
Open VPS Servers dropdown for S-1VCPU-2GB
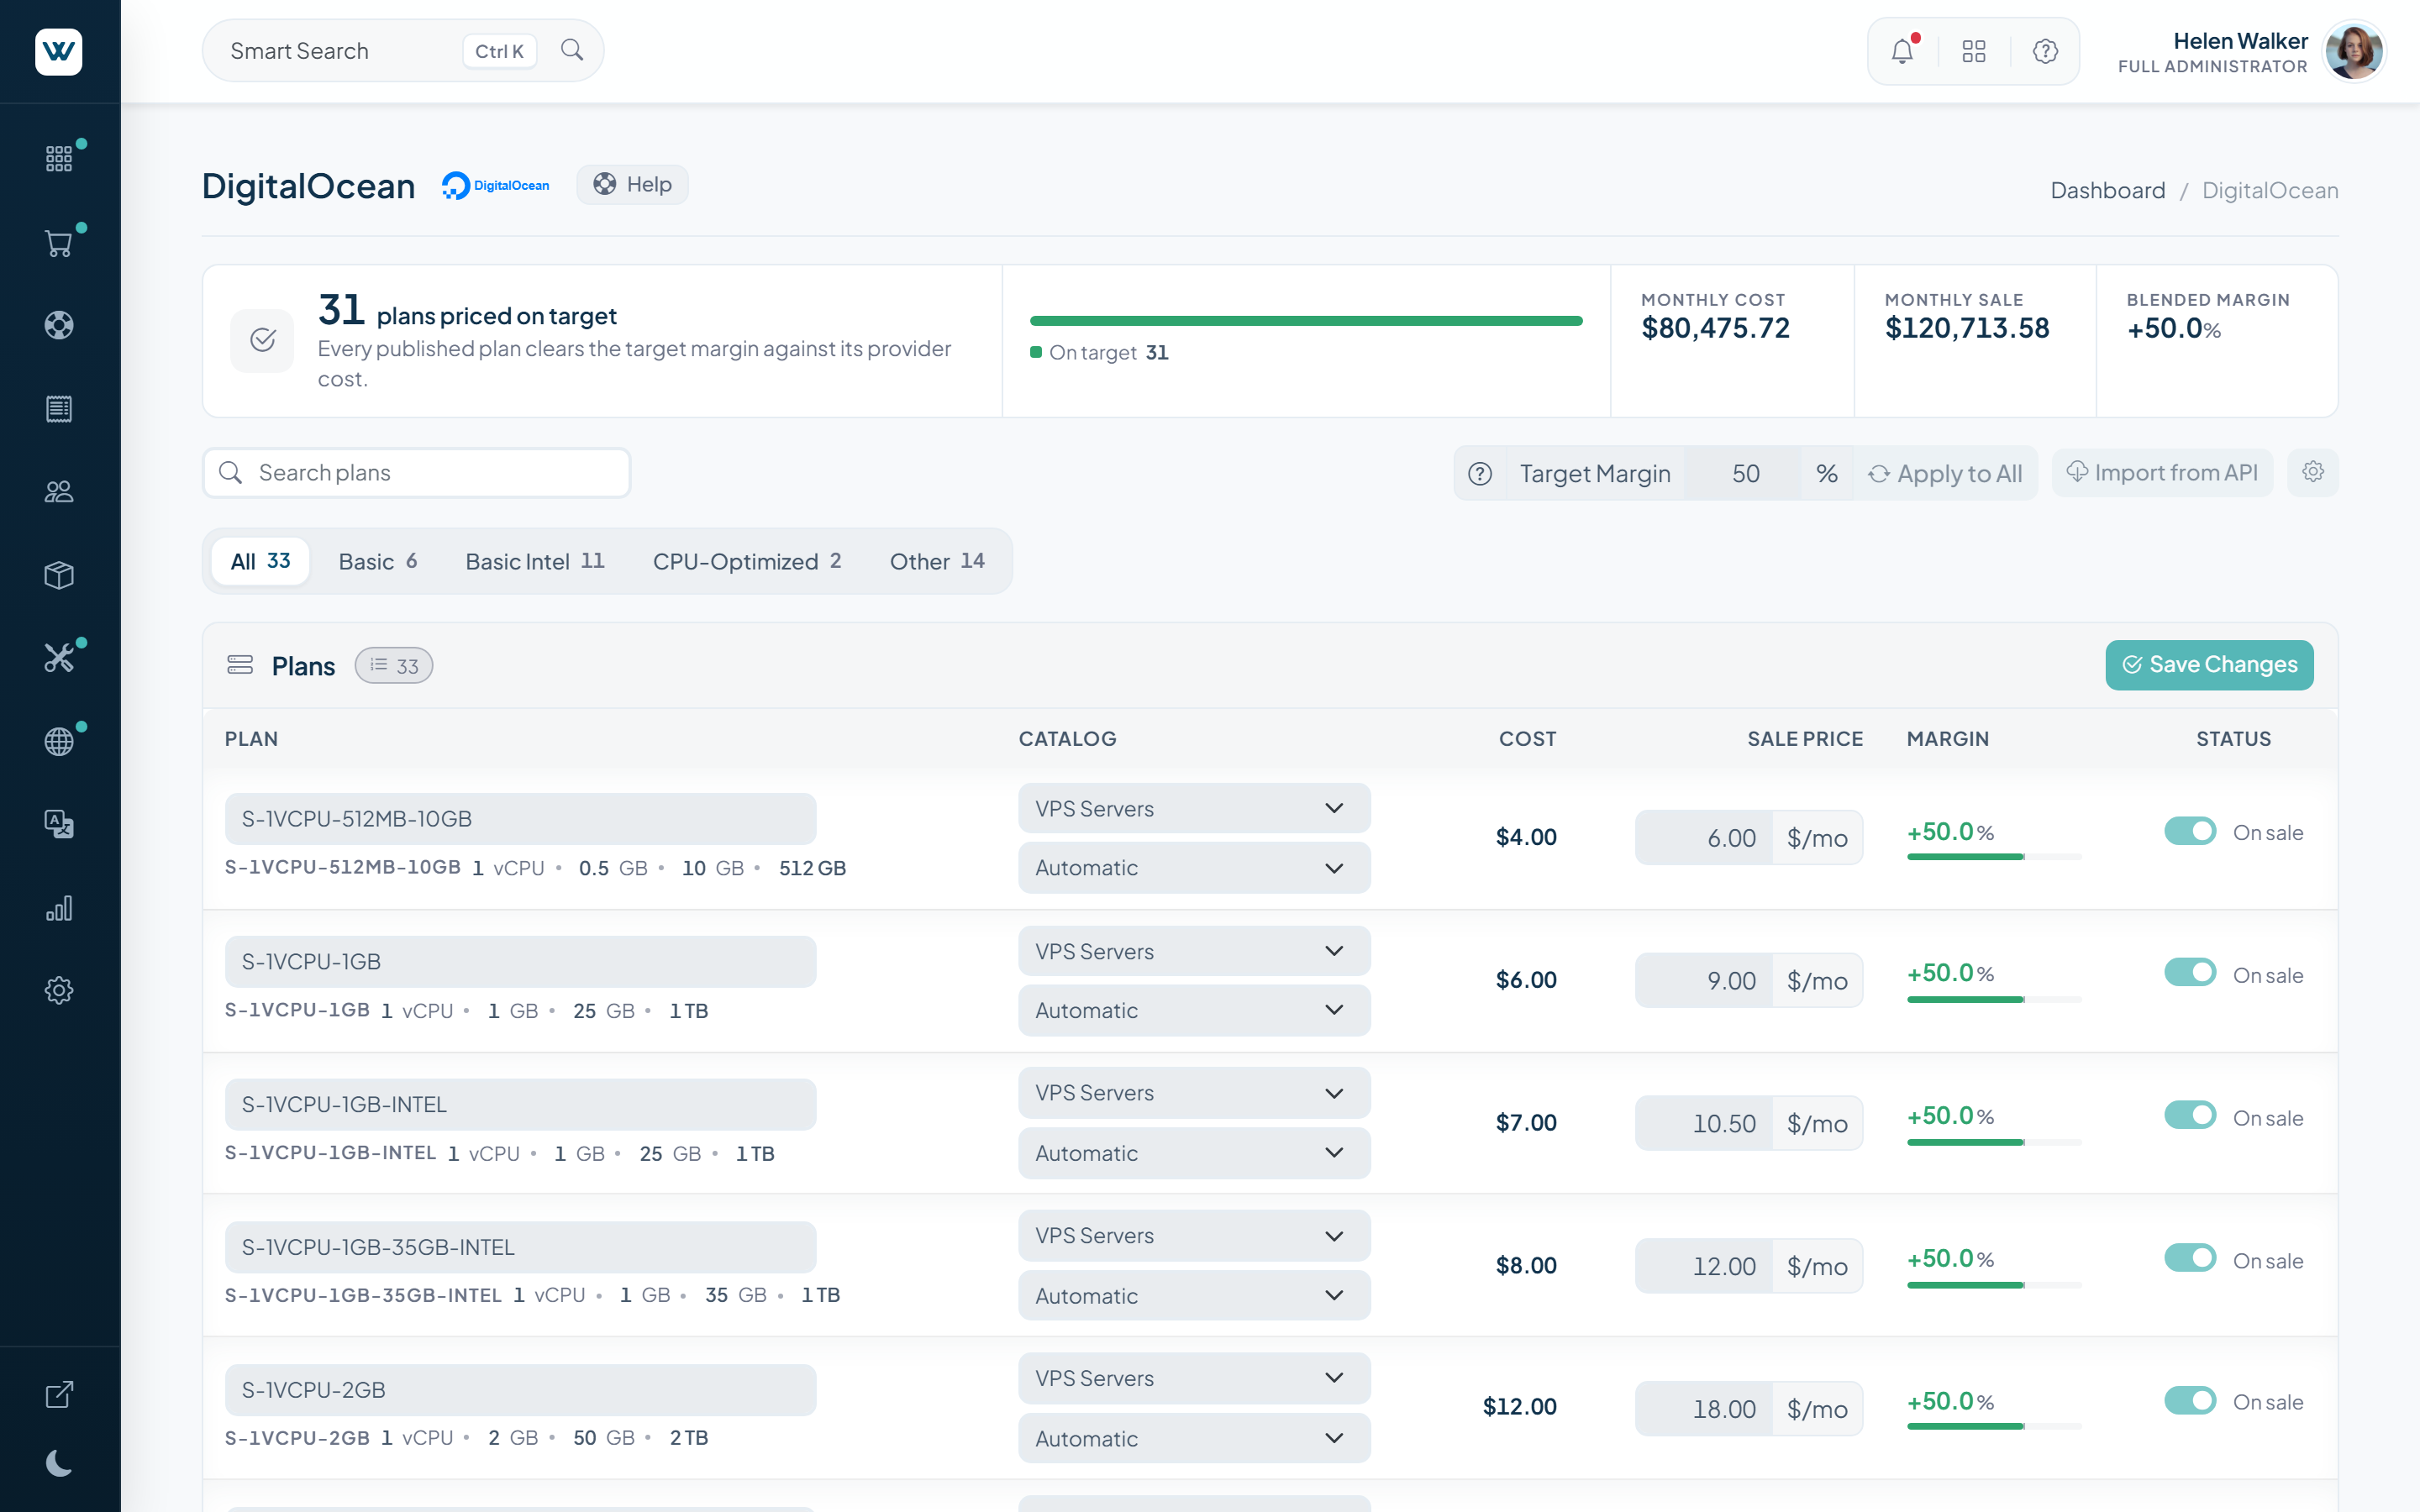tap(1194, 1378)
